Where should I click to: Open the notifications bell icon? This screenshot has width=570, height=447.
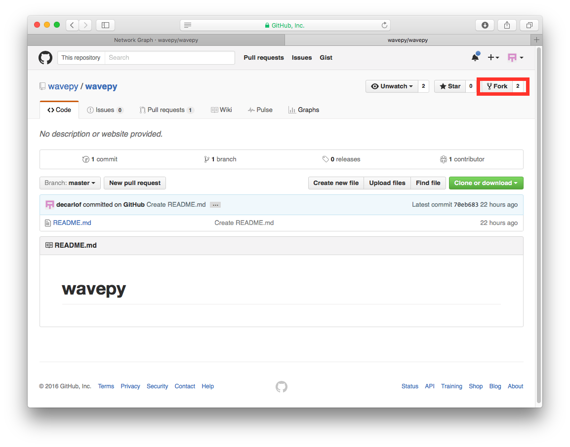pyautogui.click(x=475, y=57)
